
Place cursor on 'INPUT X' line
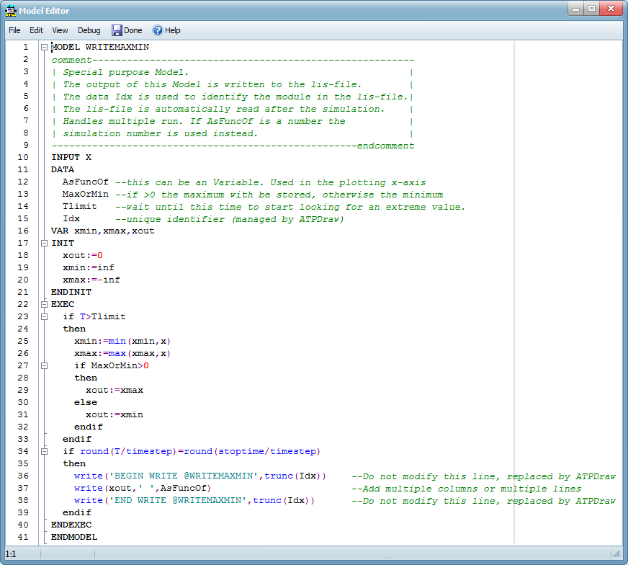tap(71, 158)
